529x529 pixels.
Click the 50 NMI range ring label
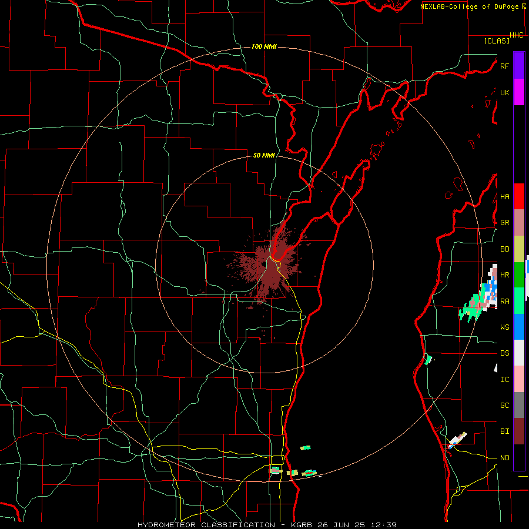264,155
